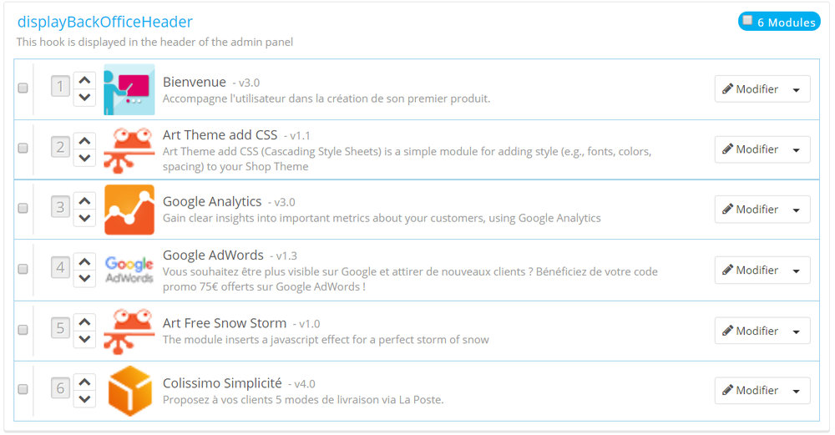
Task: Open the Art Free Snow Storm actions dropdown
Action: (x=796, y=331)
